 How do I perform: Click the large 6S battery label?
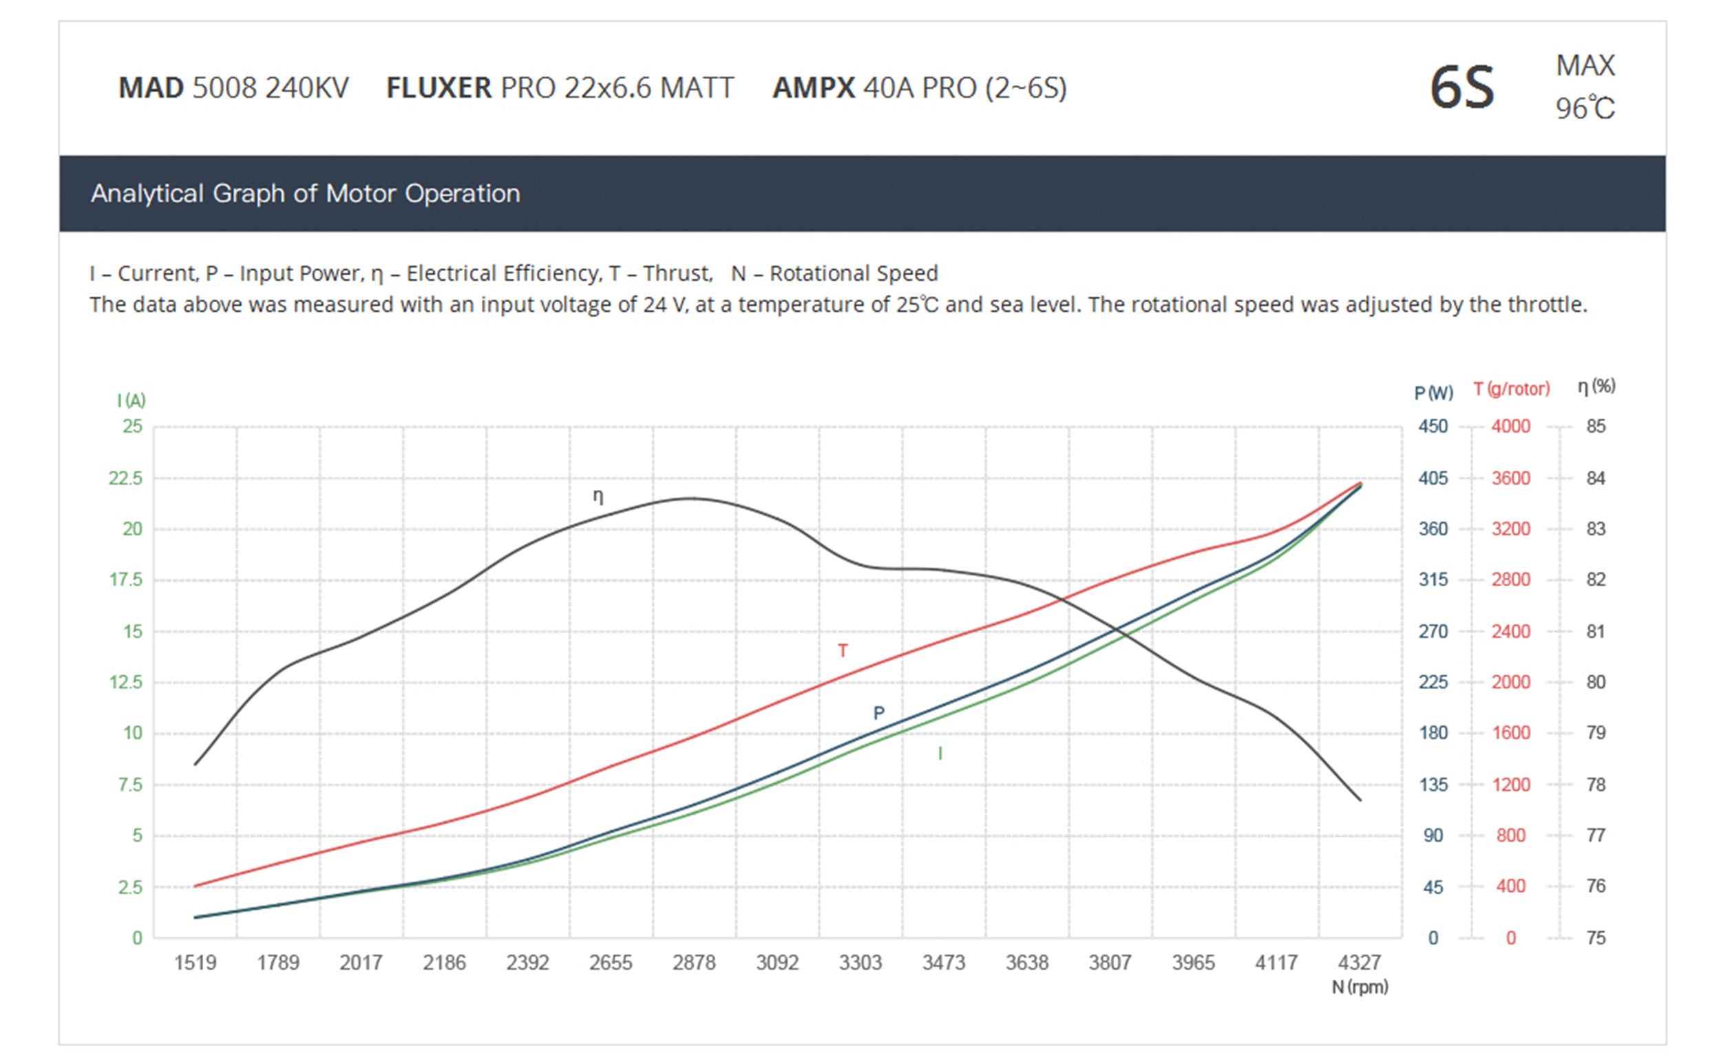[1462, 88]
